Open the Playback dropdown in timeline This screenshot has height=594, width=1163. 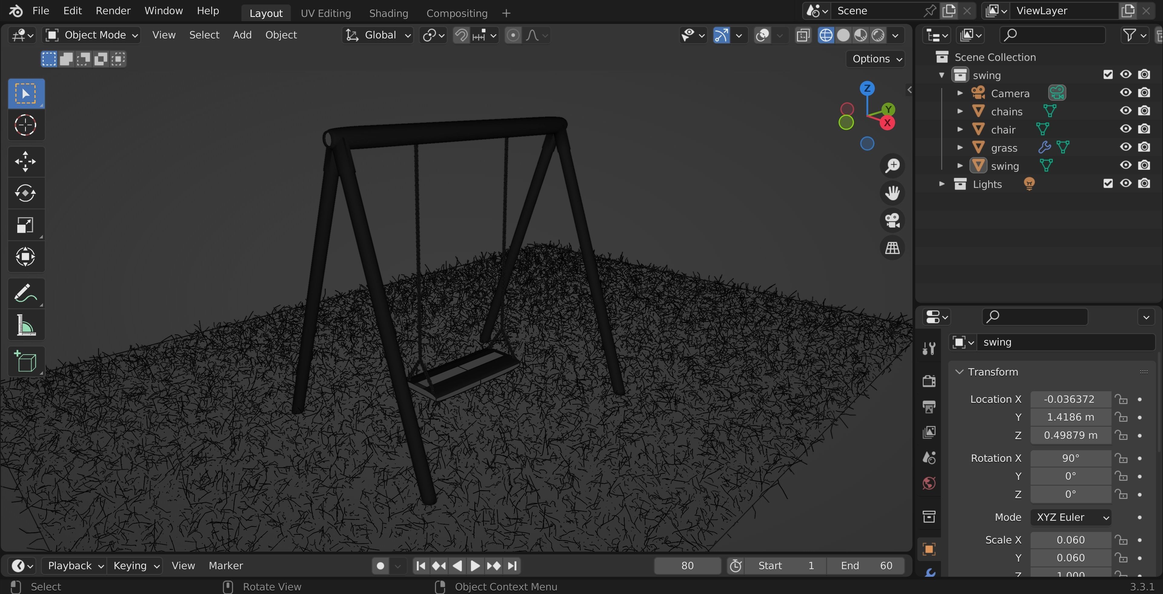pos(75,566)
